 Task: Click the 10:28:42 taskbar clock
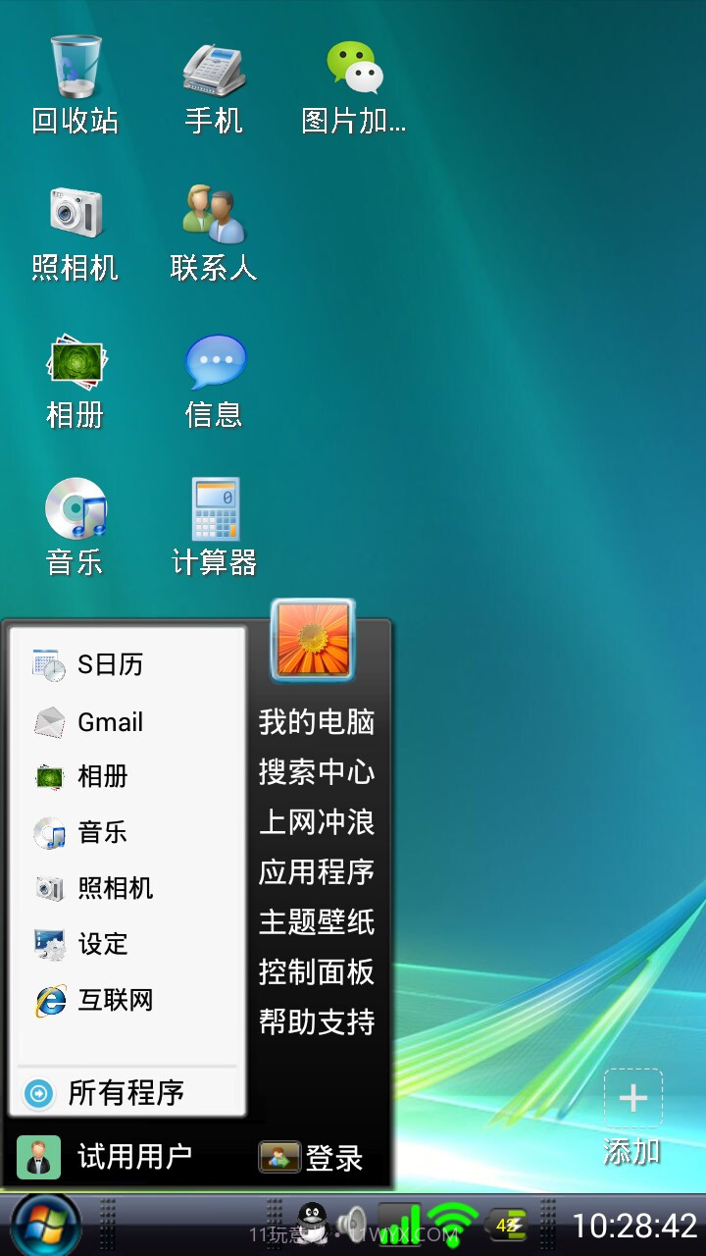click(634, 1226)
